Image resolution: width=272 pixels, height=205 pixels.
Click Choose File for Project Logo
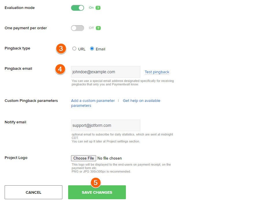pyautogui.click(x=83, y=158)
